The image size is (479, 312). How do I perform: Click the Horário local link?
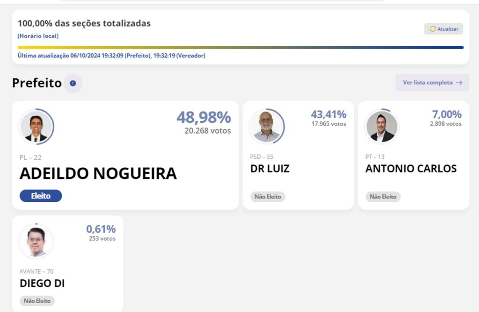(x=38, y=36)
